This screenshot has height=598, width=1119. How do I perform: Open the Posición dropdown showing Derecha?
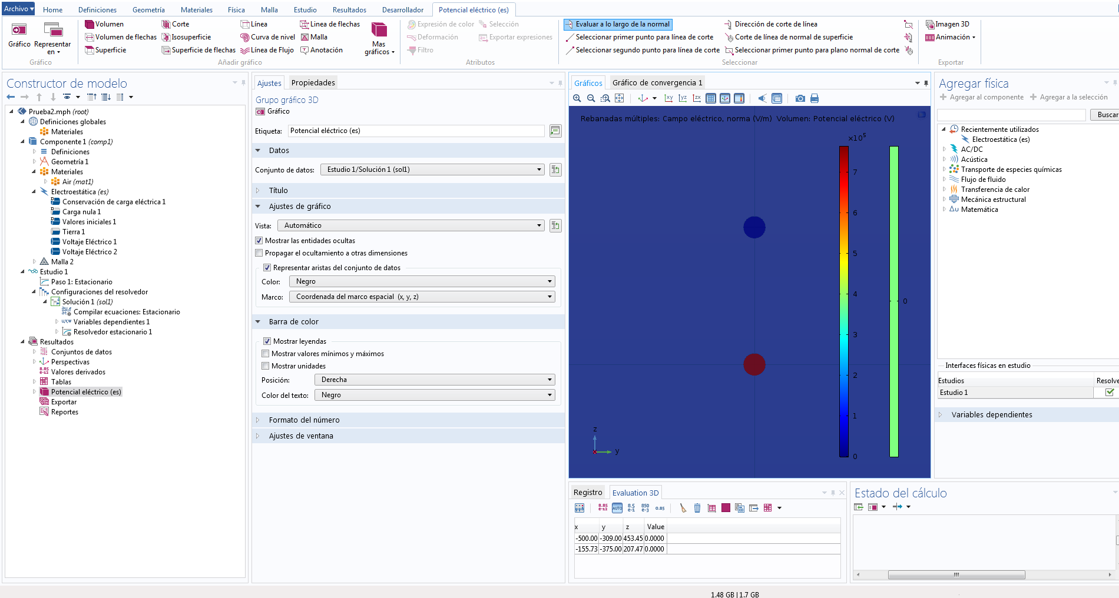[x=435, y=380]
